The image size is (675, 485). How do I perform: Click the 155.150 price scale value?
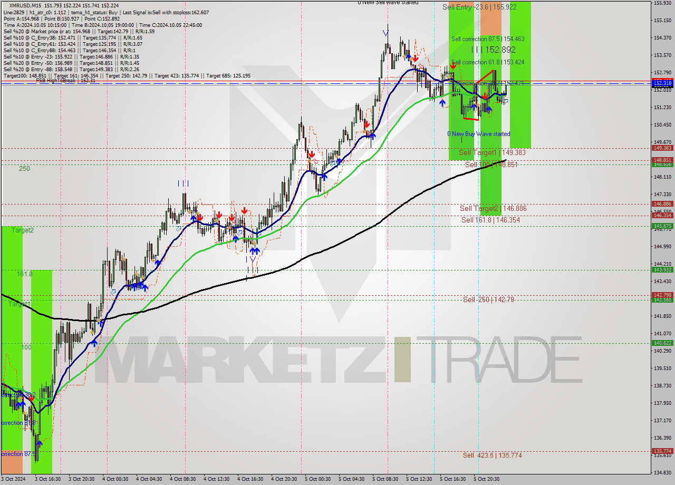[662, 21]
